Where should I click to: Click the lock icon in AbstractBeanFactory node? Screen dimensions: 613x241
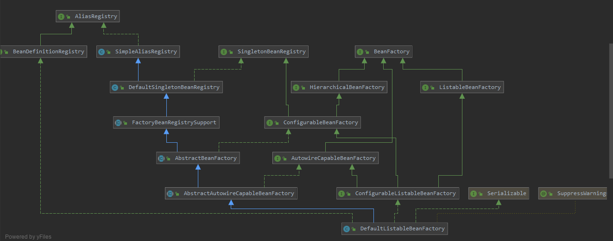tap(168, 159)
